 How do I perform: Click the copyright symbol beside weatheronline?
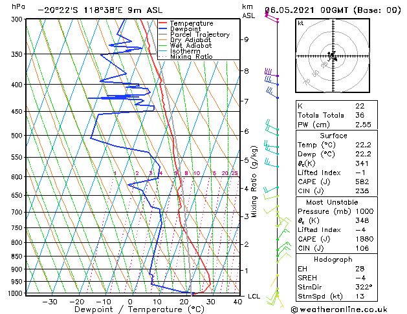click(x=294, y=309)
